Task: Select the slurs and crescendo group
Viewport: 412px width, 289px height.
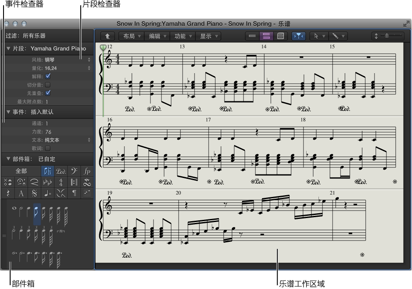Action: pyautogui.click(x=34, y=182)
